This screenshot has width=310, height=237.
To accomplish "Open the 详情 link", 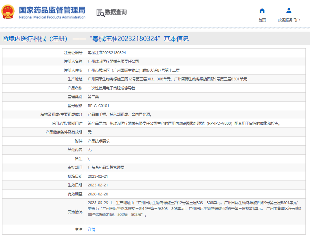I will (92, 229).
